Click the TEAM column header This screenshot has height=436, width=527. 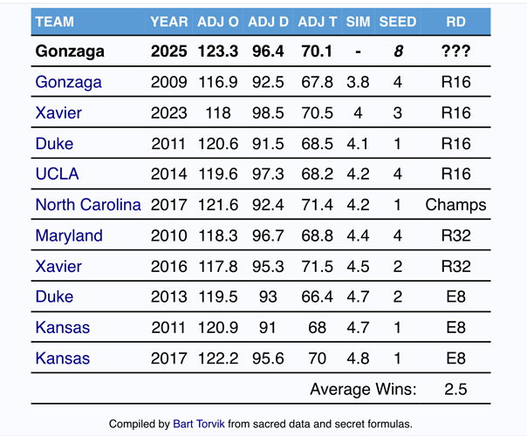tap(55, 21)
